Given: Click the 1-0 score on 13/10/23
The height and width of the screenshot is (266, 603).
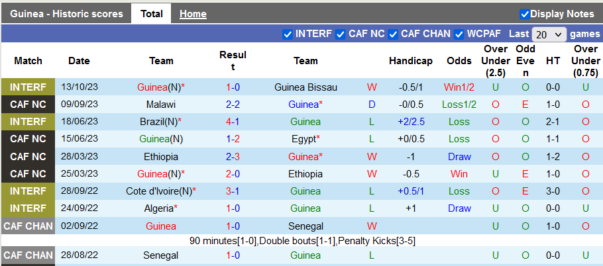Looking at the screenshot, I should click(233, 87).
